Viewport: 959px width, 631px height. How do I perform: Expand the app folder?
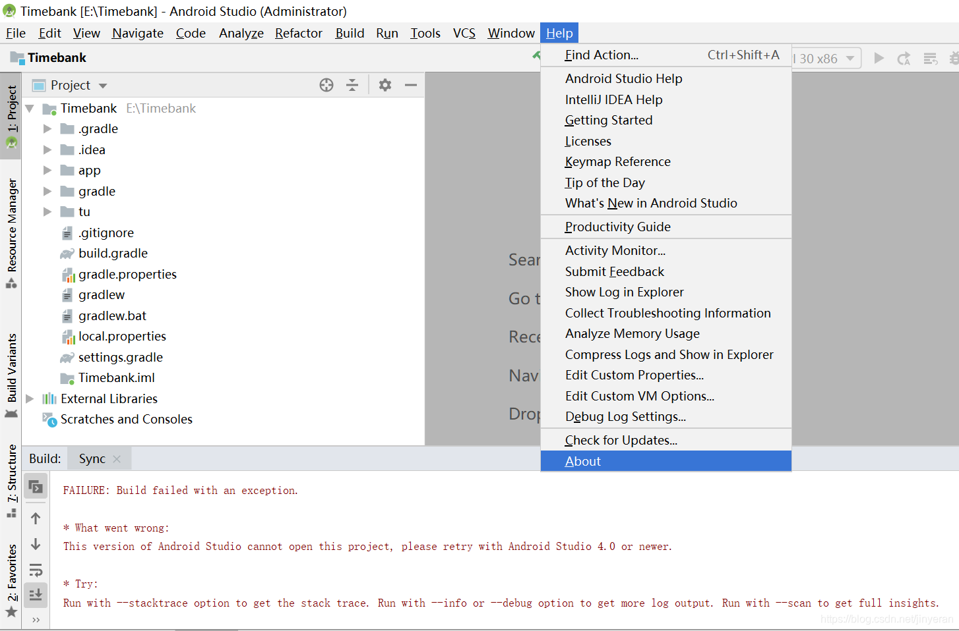point(47,171)
